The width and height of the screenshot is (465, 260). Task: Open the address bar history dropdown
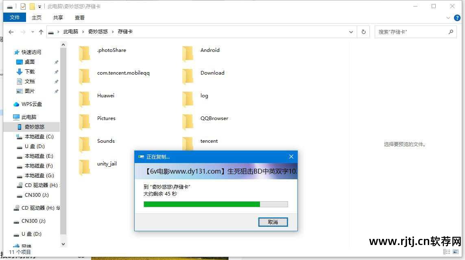click(351, 32)
